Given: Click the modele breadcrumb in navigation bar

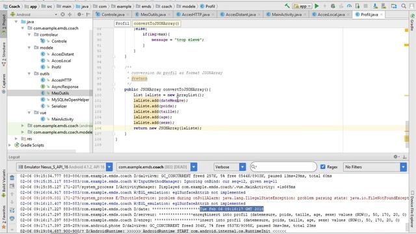Looking at the screenshot, I should [x=187, y=6].
